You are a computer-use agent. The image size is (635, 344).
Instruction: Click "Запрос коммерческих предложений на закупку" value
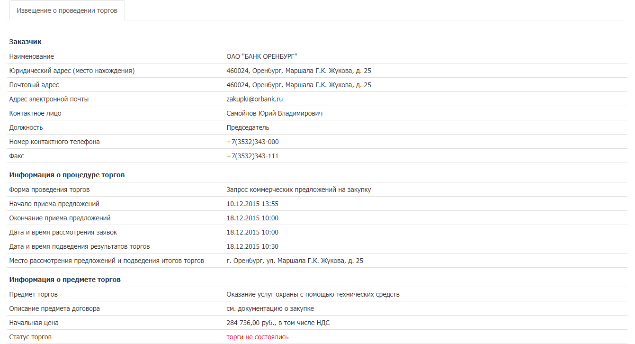coord(299,190)
